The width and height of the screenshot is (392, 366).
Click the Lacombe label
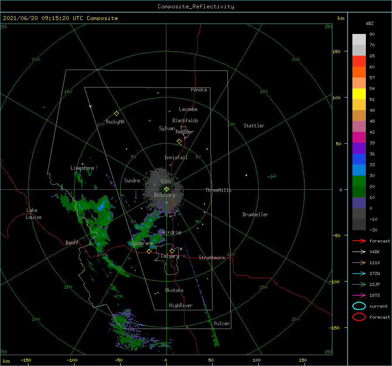(x=188, y=109)
